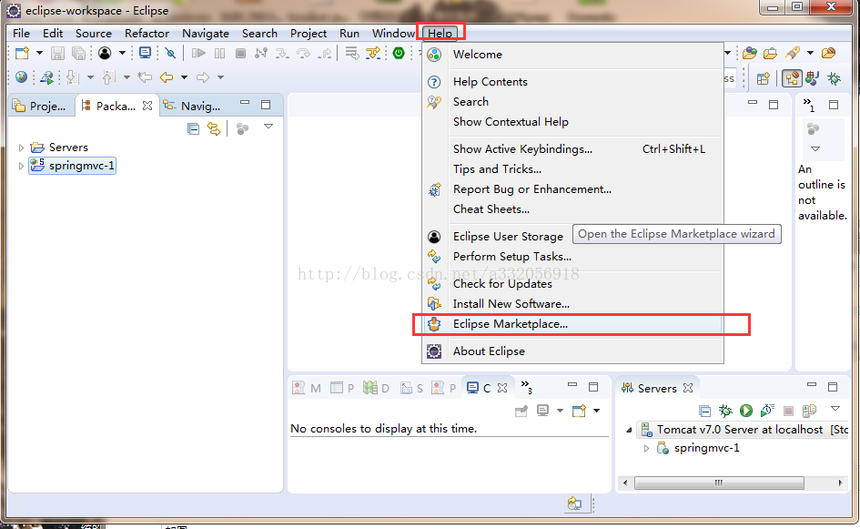Click Collapse All in the Servers view
Viewport: 860px width, 529px height.
pos(705,411)
